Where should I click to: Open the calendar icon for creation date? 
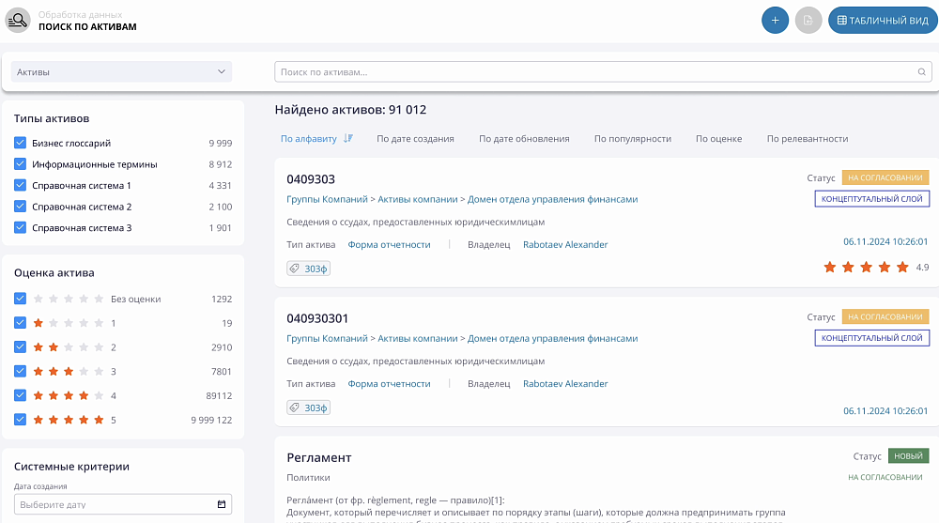[222, 504]
